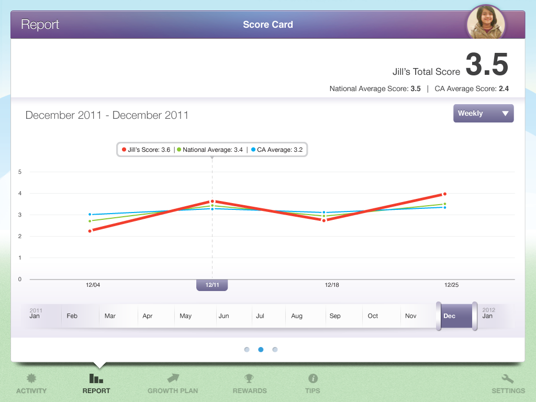The width and height of the screenshot is (536, 402).
Task: Click the Score Card title
Action: 268,25
